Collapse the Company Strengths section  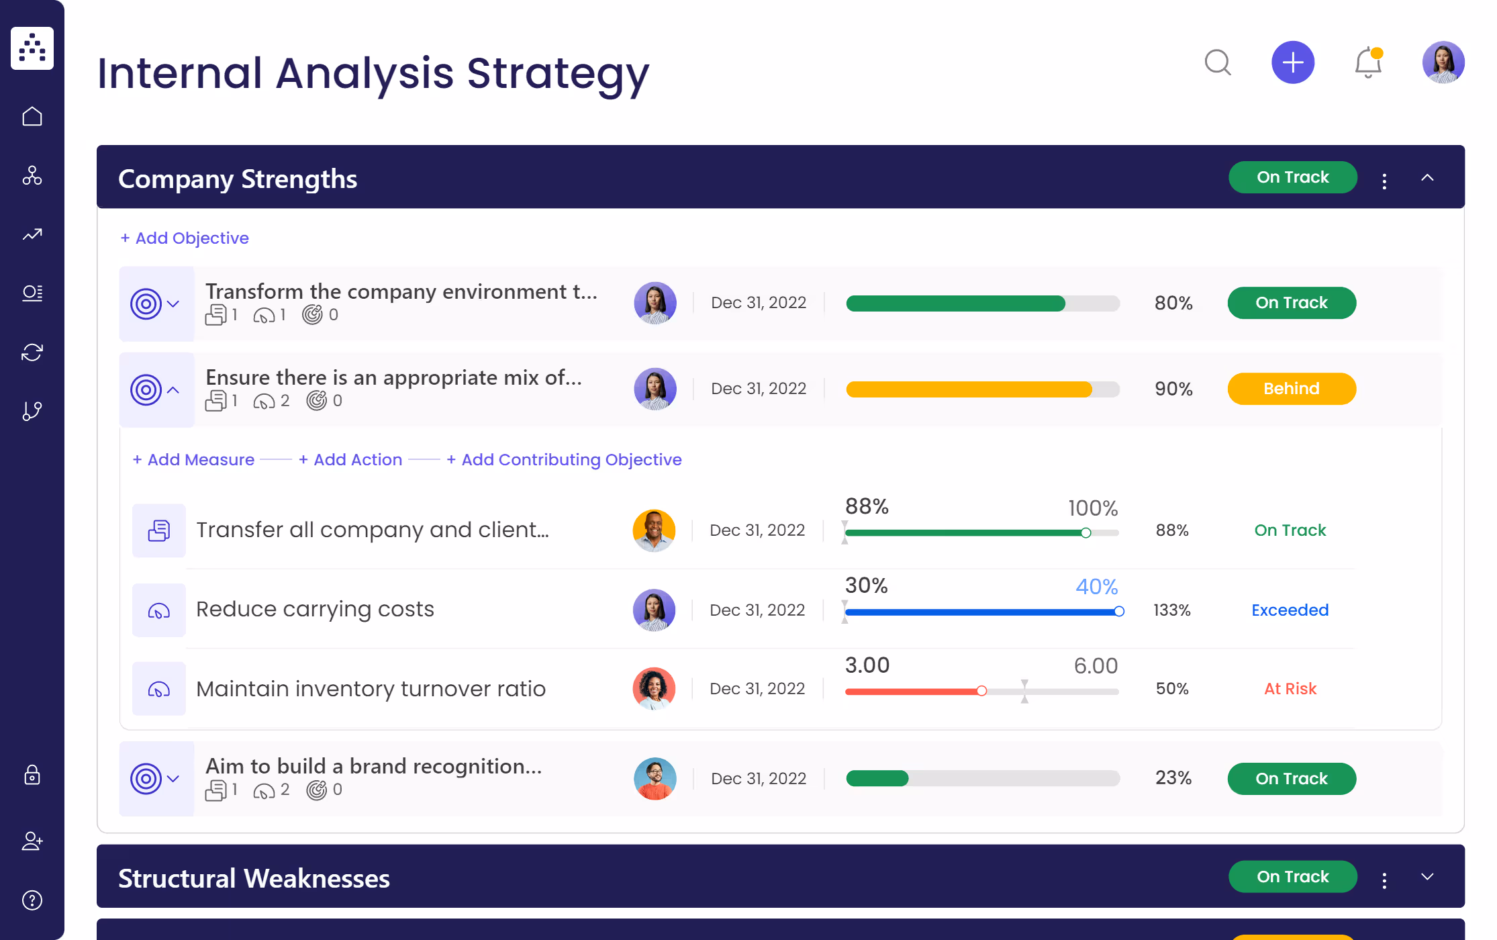coord(1428,177)
